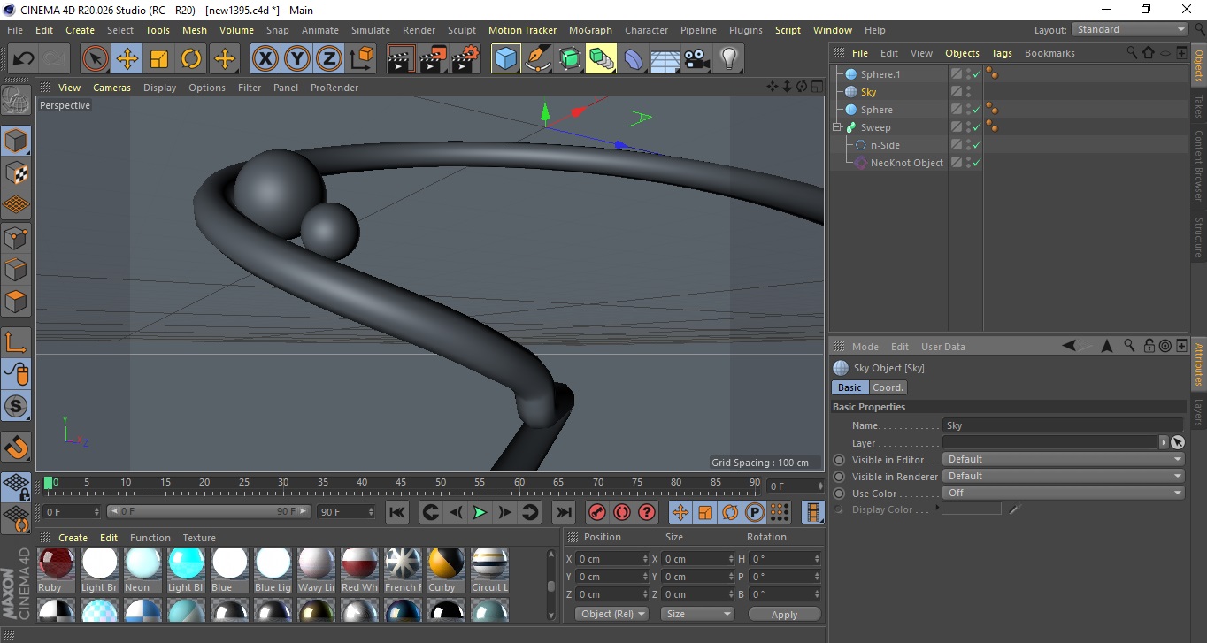Collapse the Sweep object tree
Image resolution: width=1207 pixels, height=643 pixels.
coord(837,127)
